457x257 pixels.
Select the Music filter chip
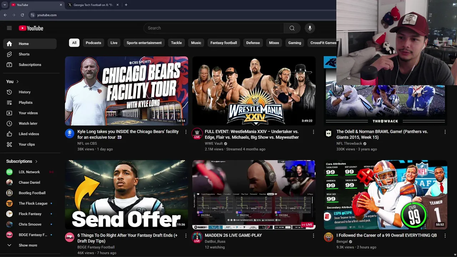click(196, 43)
